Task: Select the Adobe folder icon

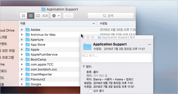Action: click(27, 30)
